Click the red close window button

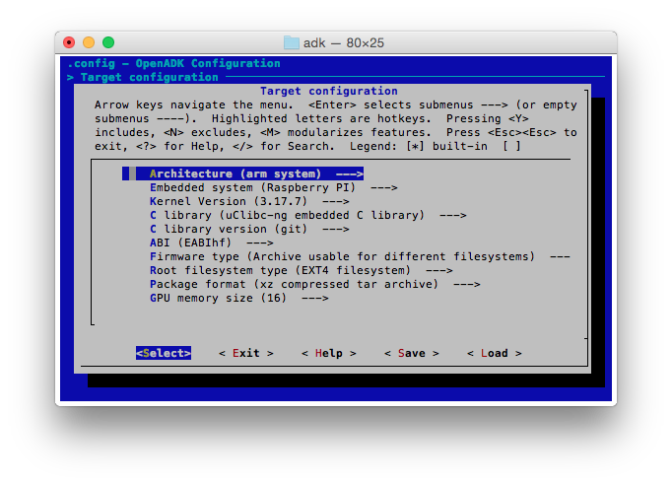tap(69, 42)
